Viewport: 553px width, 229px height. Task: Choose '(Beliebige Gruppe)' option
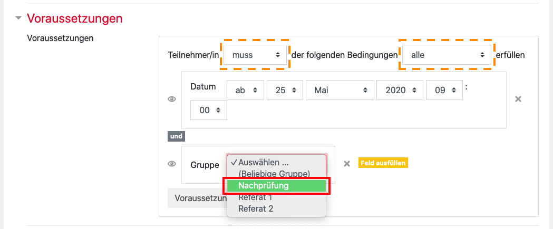point(274,173)
